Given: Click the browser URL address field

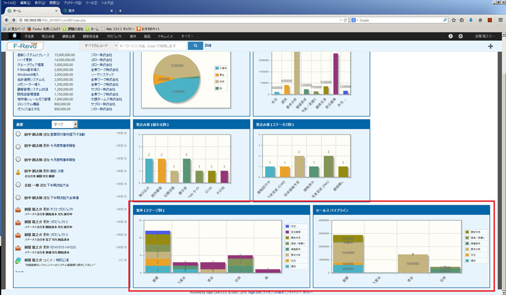Looking at the screenshot, I should point(181,20).
